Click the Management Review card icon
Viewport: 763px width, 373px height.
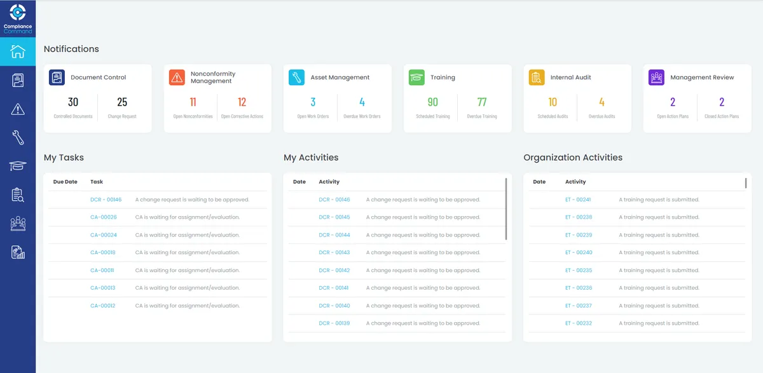tap(656, 78)
